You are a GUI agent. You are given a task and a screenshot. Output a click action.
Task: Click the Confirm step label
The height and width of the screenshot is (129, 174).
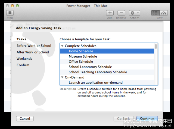(x=23, y=65)
